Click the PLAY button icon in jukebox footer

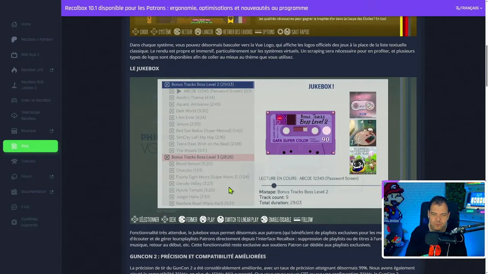click(203, 220)
